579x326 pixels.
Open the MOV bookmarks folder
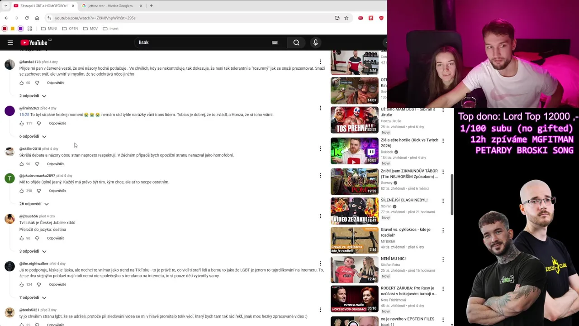90,29
